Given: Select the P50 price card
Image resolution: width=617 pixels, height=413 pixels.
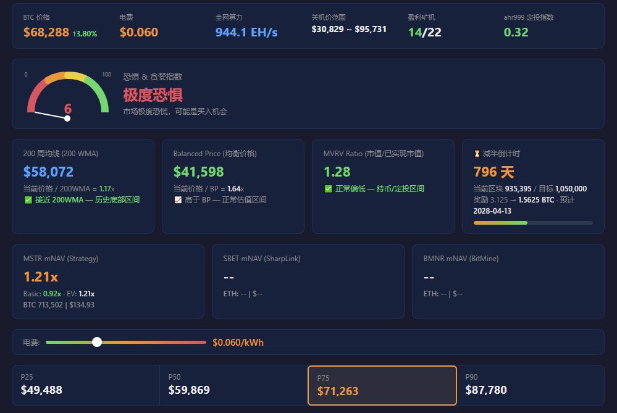Looking at the screenshot, I should [233, 385].
